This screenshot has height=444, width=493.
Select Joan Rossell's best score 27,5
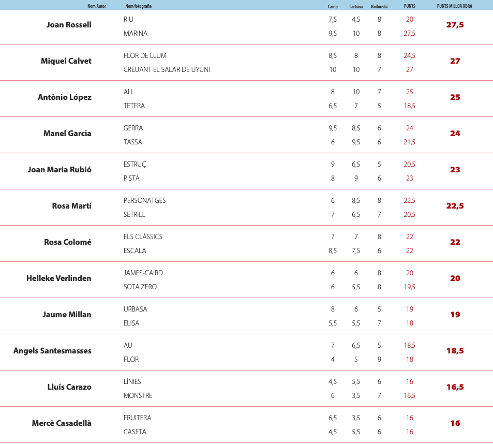pyautogui.click(x=455, y=25)
